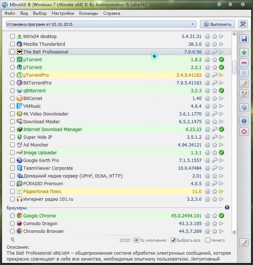Click the home icon on VKMusic row

pos(208,106)
